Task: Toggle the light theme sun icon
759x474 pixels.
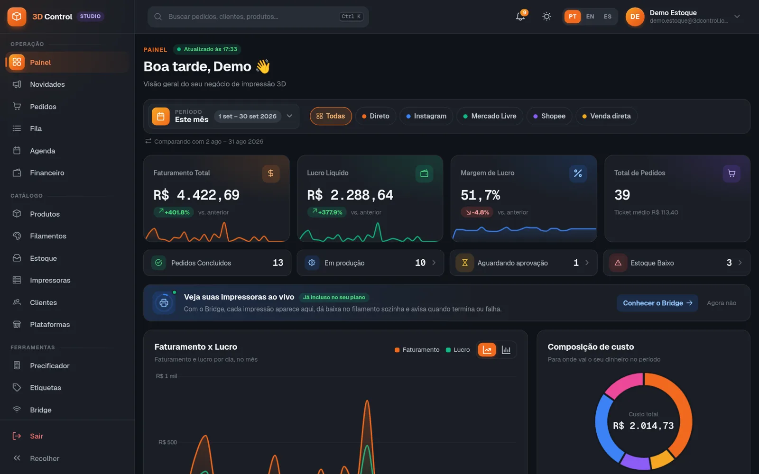Action: point(546,17)
